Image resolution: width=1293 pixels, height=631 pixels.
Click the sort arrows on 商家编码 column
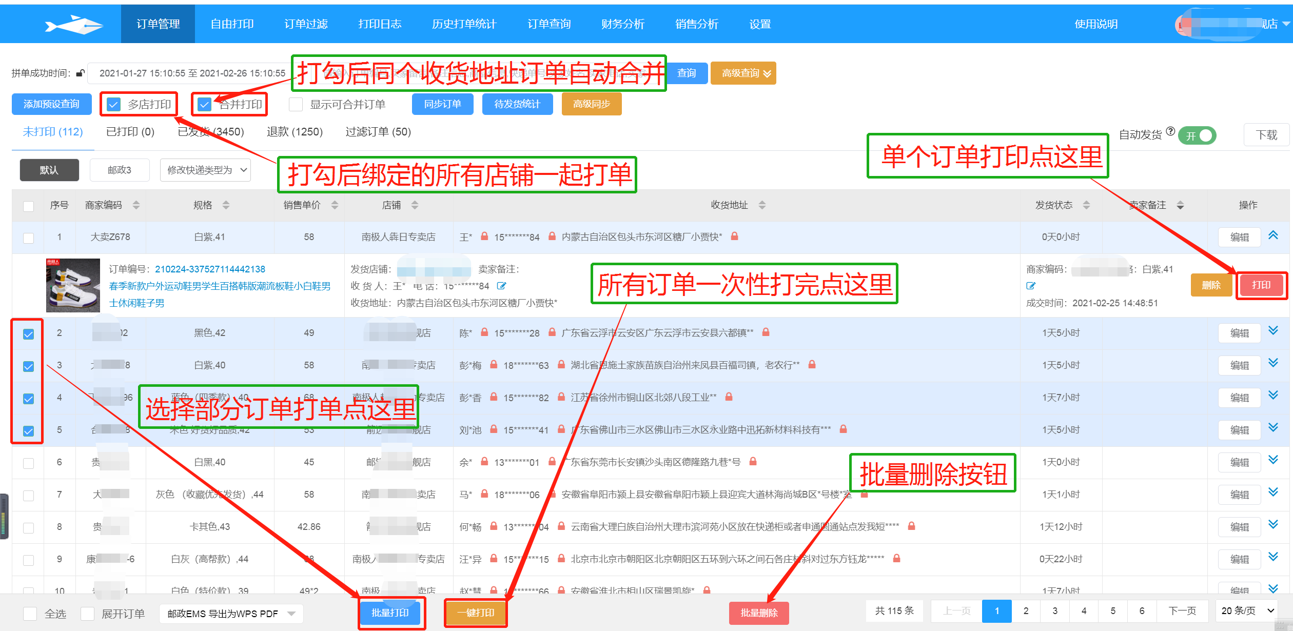click(136, 205)
